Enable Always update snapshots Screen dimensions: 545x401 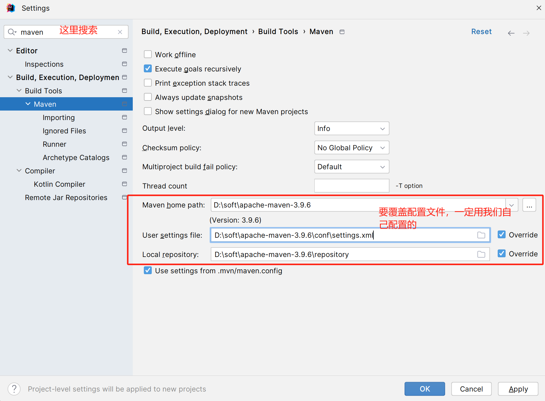pyautogui.click(x=148, y=97)
